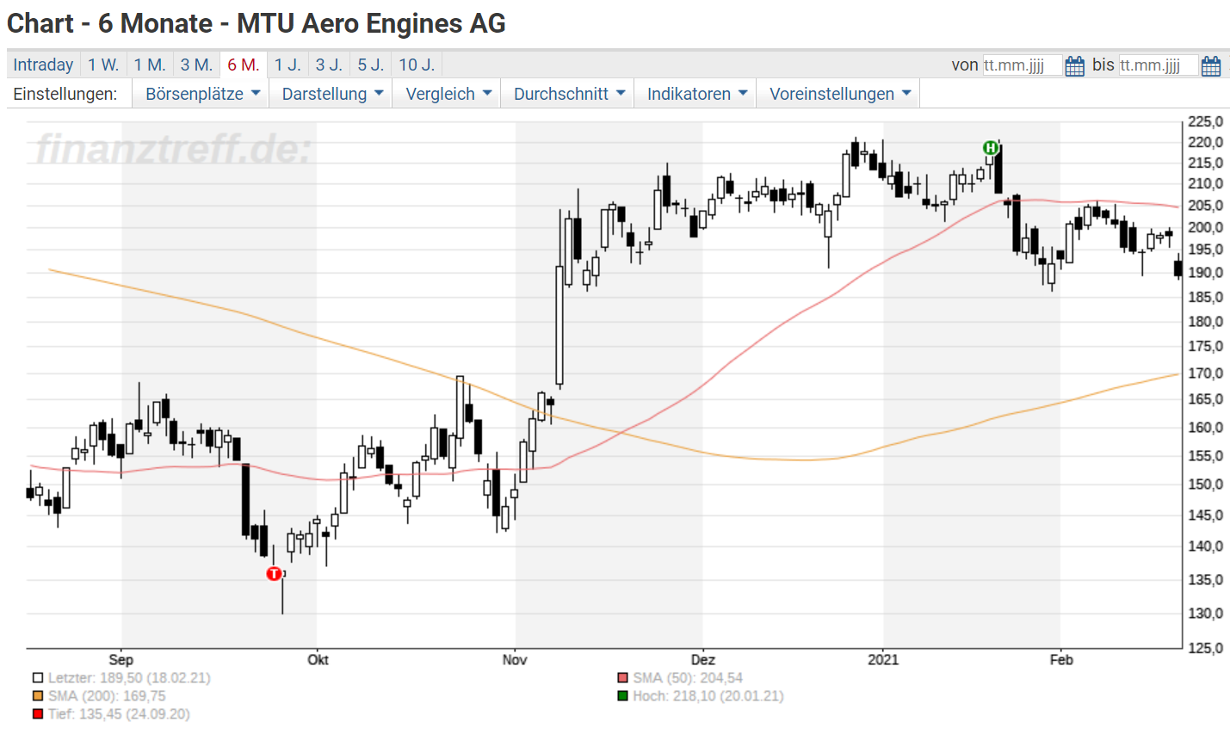Image resolution: width=1230 pixels, height=734 pixels.
Task: Click the 'Nov' x-axis label
Action: 515,660
